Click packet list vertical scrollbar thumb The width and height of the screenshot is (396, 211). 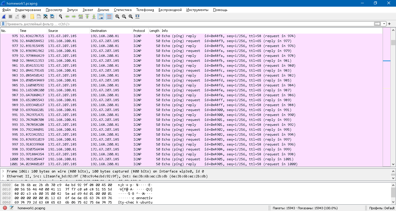tap(393, 43)
